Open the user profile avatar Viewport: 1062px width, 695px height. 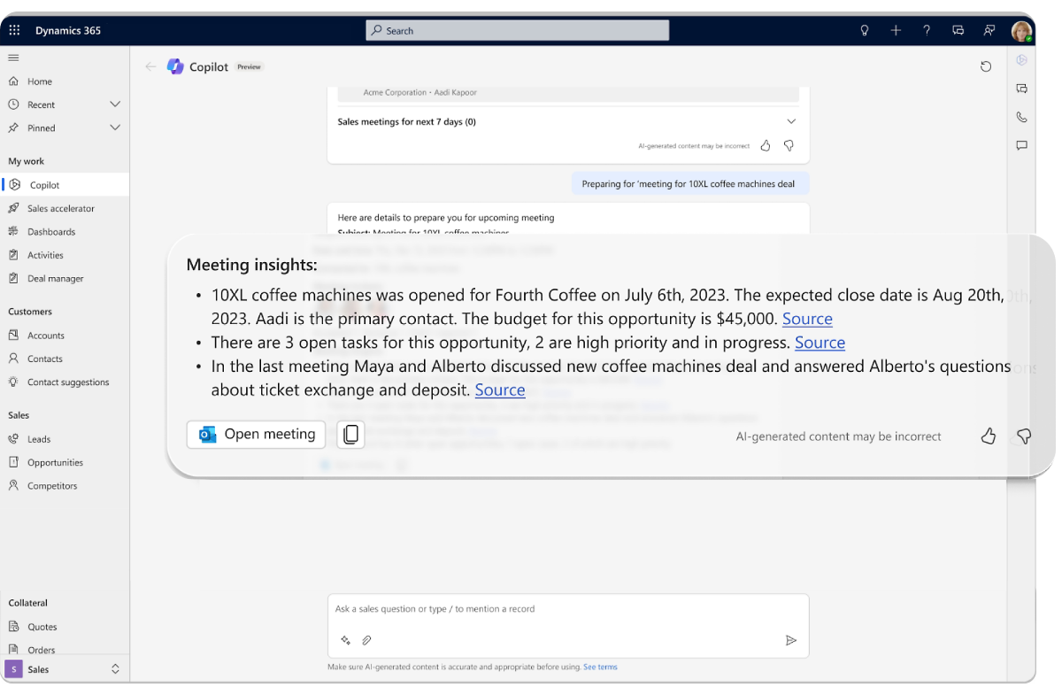(x=1022, y=31)
